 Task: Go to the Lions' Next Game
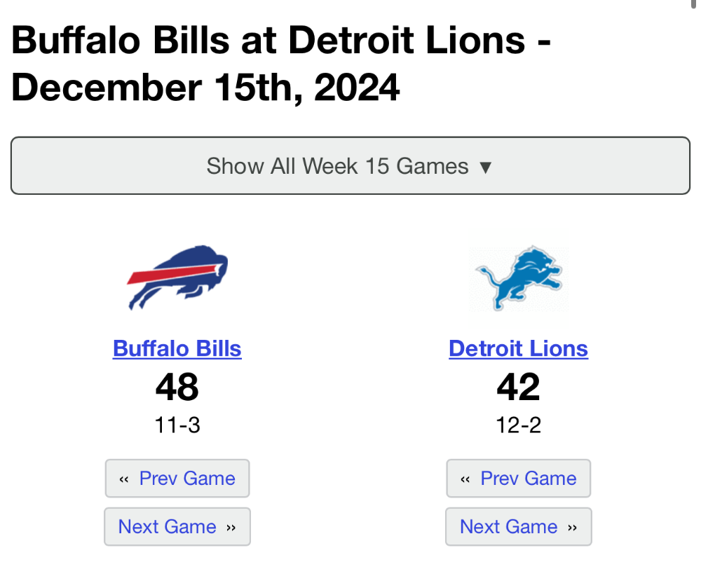tap(519, 526)
